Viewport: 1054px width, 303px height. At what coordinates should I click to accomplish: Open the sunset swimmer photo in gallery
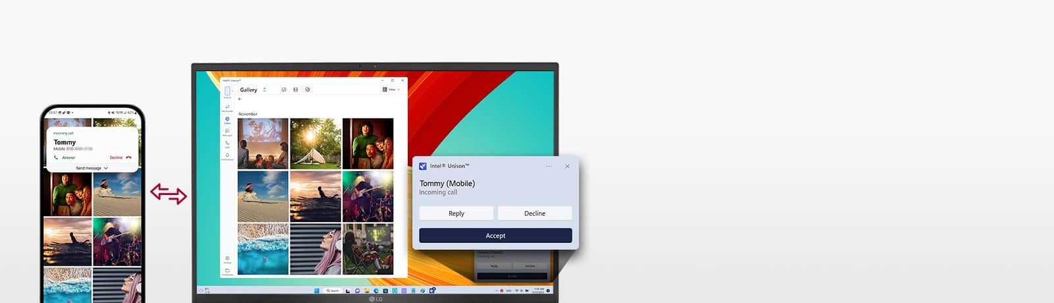(x=316, y=196)
